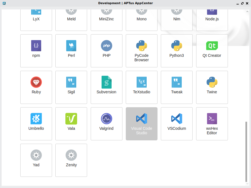Click the Meld gear icon
The width and height of the screenshot is (251, 188).
click(71, 12)
